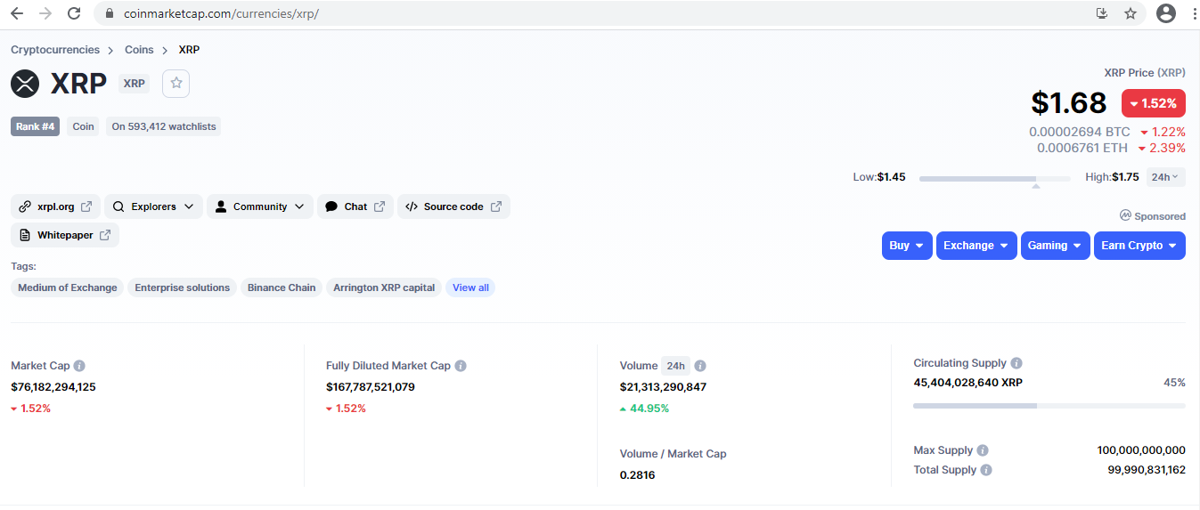Click the Rank #4 badge
Viewport: 1200px width, 510px height.
coord(36,126)
